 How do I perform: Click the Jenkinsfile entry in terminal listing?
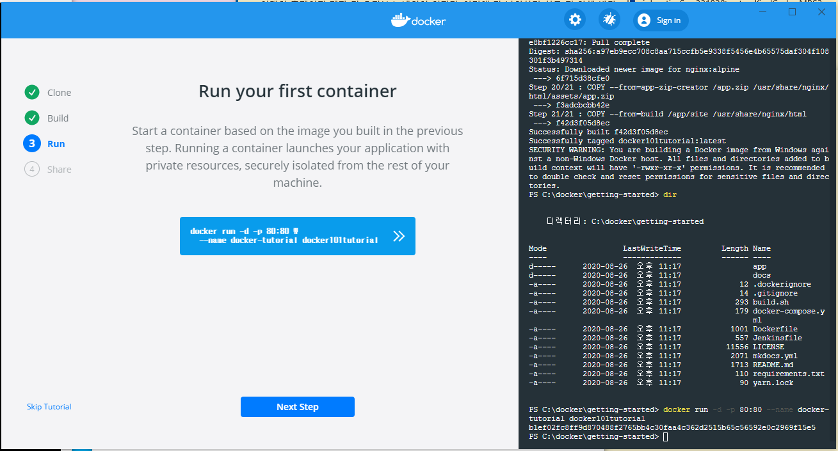777,338
